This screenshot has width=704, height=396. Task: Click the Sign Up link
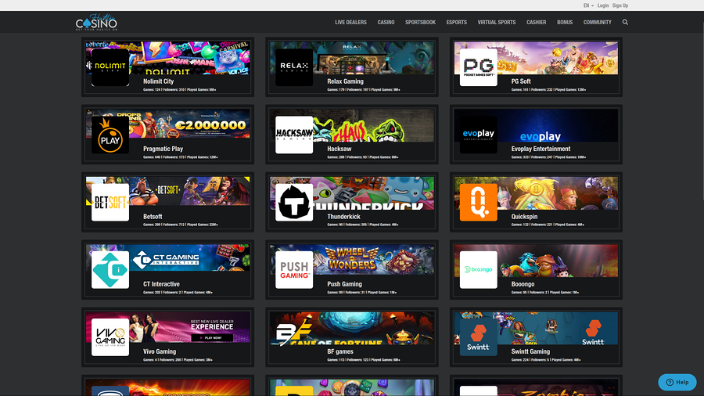pos(620,5)
